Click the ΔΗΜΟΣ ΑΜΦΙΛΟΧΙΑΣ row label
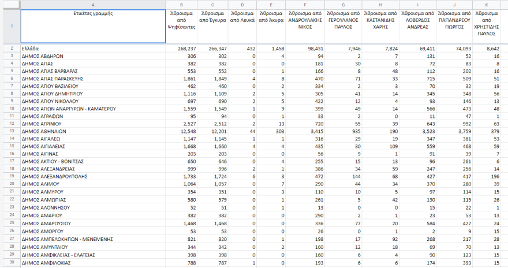508x268 pixels. (93, 263)
